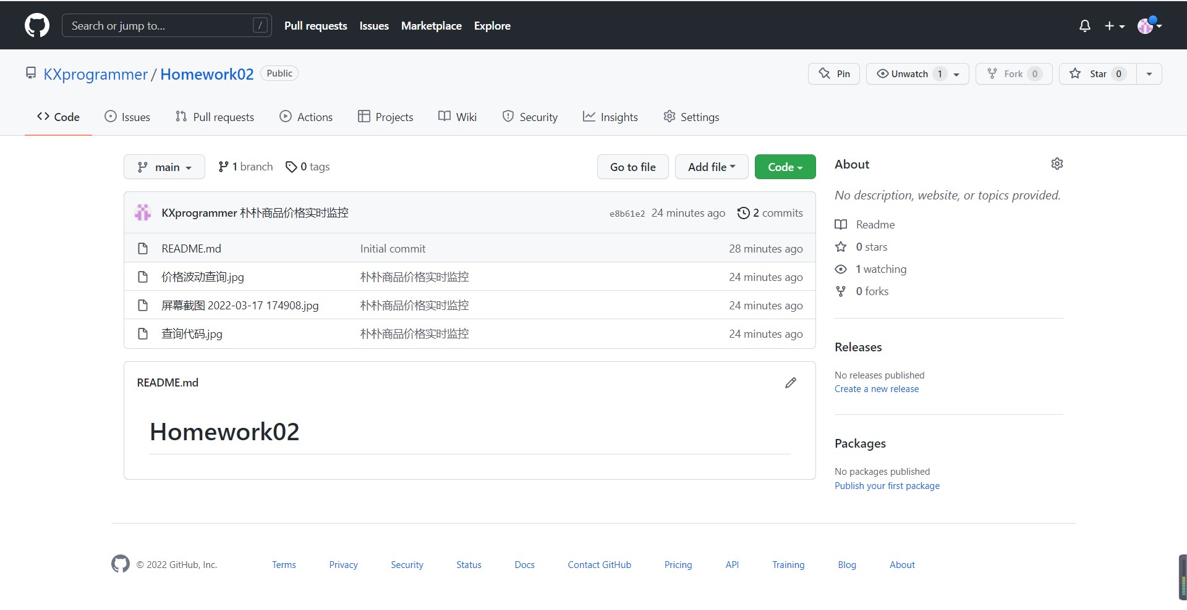Open Explore in the top header

click(x=492, y=26)
